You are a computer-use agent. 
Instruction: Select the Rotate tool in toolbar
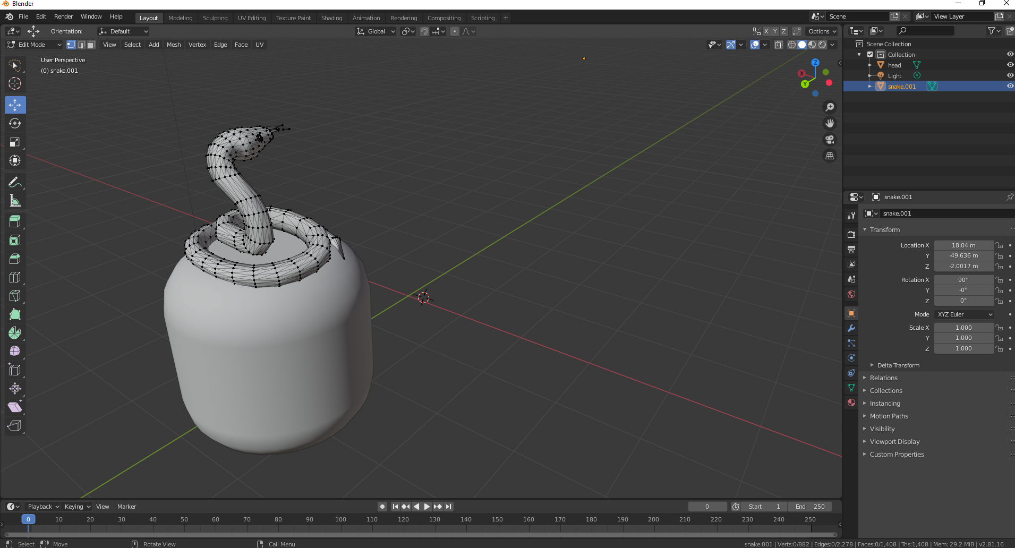[15, 123]
